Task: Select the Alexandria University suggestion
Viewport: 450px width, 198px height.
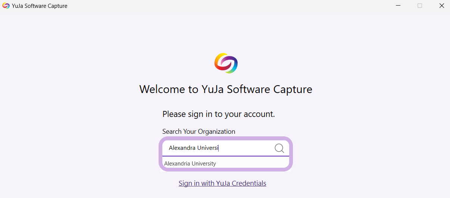Action: point(190,163)
